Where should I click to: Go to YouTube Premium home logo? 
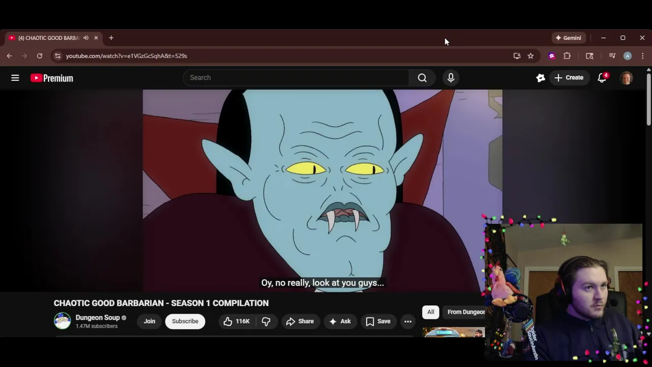tap(51, 78)
